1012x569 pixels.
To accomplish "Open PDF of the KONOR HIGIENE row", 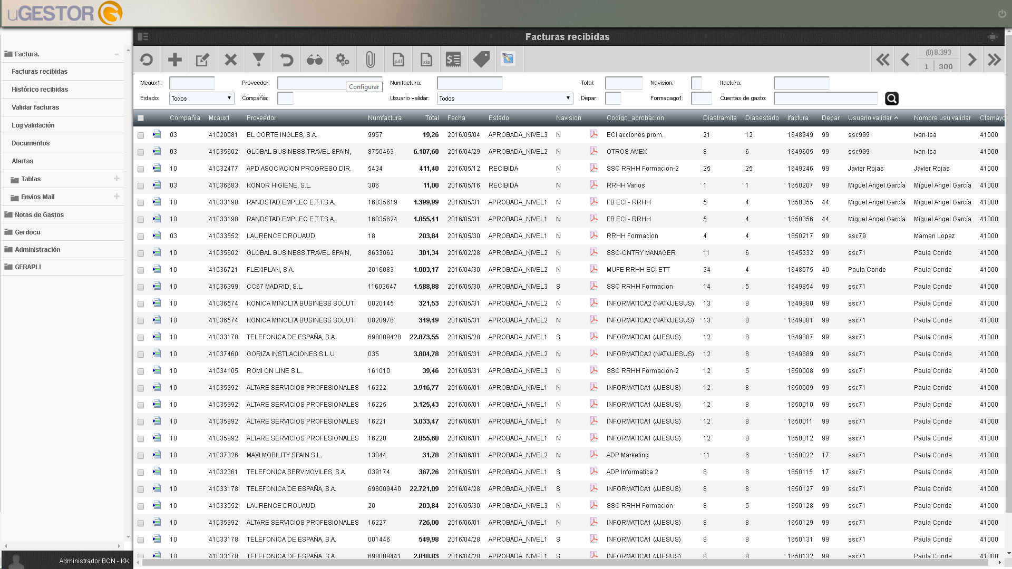I will (593, 185).
